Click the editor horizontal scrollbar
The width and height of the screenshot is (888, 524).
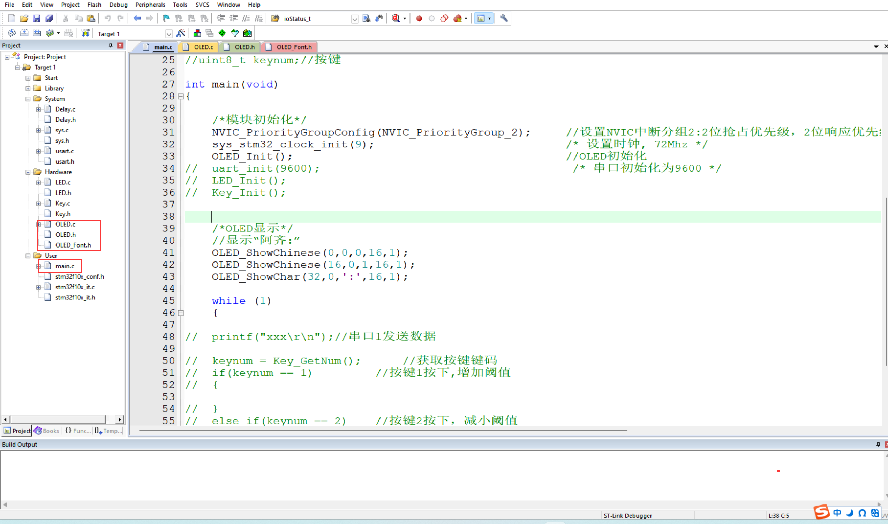[383, 431]
